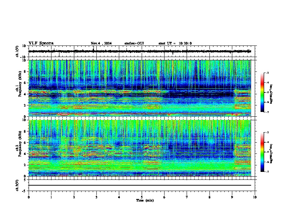Click the ch.2 spectrogram color bar

[x=262, y=152]
